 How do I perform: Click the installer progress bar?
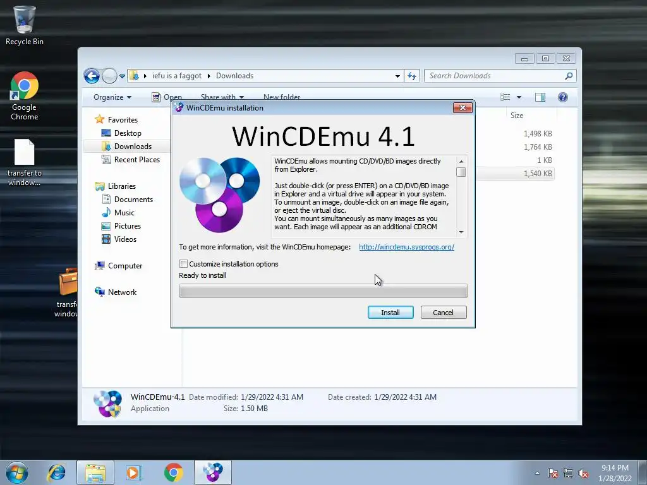click(323, 290)
